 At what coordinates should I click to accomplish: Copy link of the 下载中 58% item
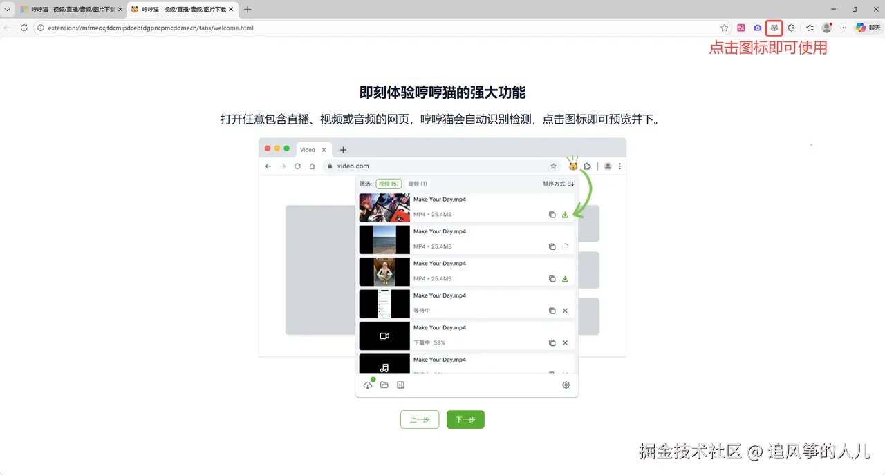[x=552, y=343]
